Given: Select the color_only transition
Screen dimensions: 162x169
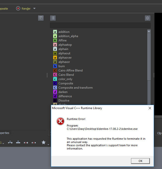Looking at the screenshot, I should click(x=63, y=79).
